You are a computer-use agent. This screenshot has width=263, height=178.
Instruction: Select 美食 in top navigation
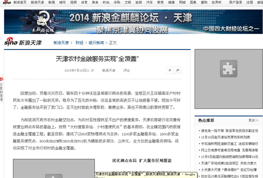pyautogui.click(x=95, y=2)
